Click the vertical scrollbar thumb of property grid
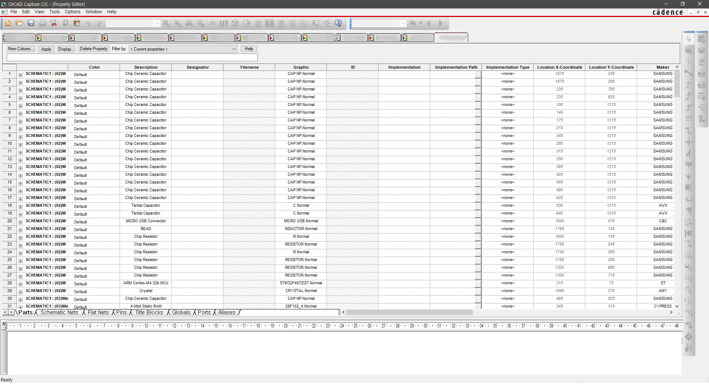Screen dimensions: 709x384 pos(677,83)
